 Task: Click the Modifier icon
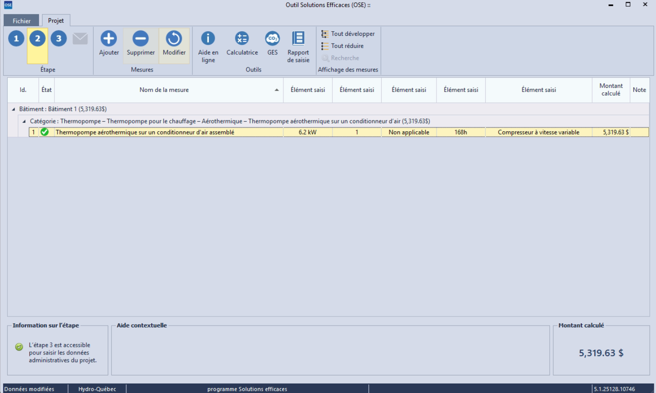174,44
